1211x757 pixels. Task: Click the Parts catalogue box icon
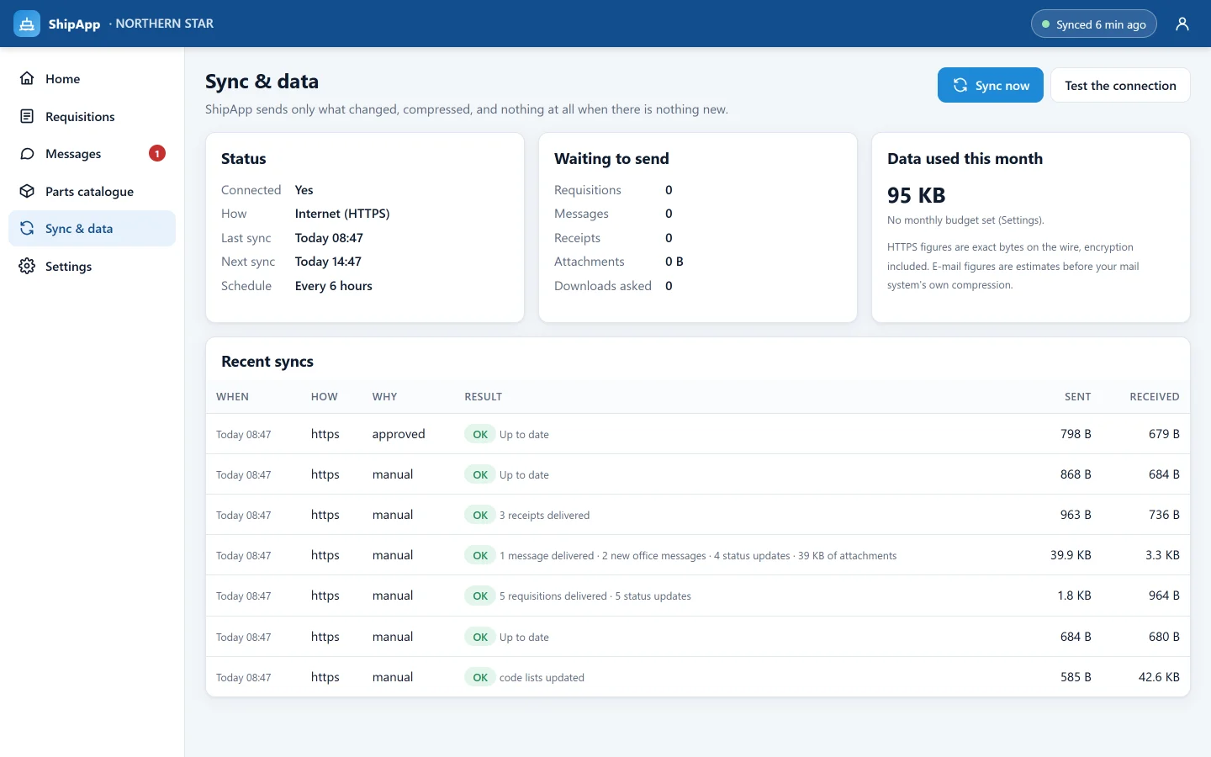pos(27,191)
